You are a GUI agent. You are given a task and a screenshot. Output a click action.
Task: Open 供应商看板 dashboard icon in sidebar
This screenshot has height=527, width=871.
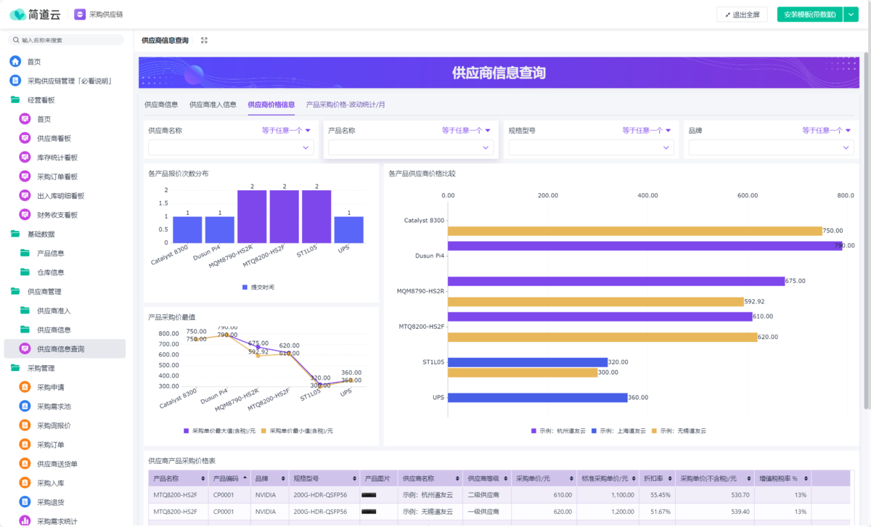(25, 138)
